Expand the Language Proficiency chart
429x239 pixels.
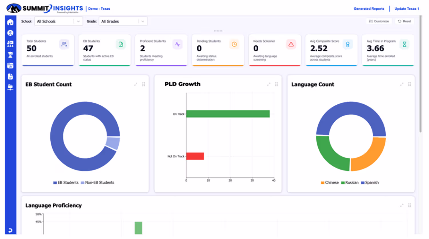click(402, 205)
